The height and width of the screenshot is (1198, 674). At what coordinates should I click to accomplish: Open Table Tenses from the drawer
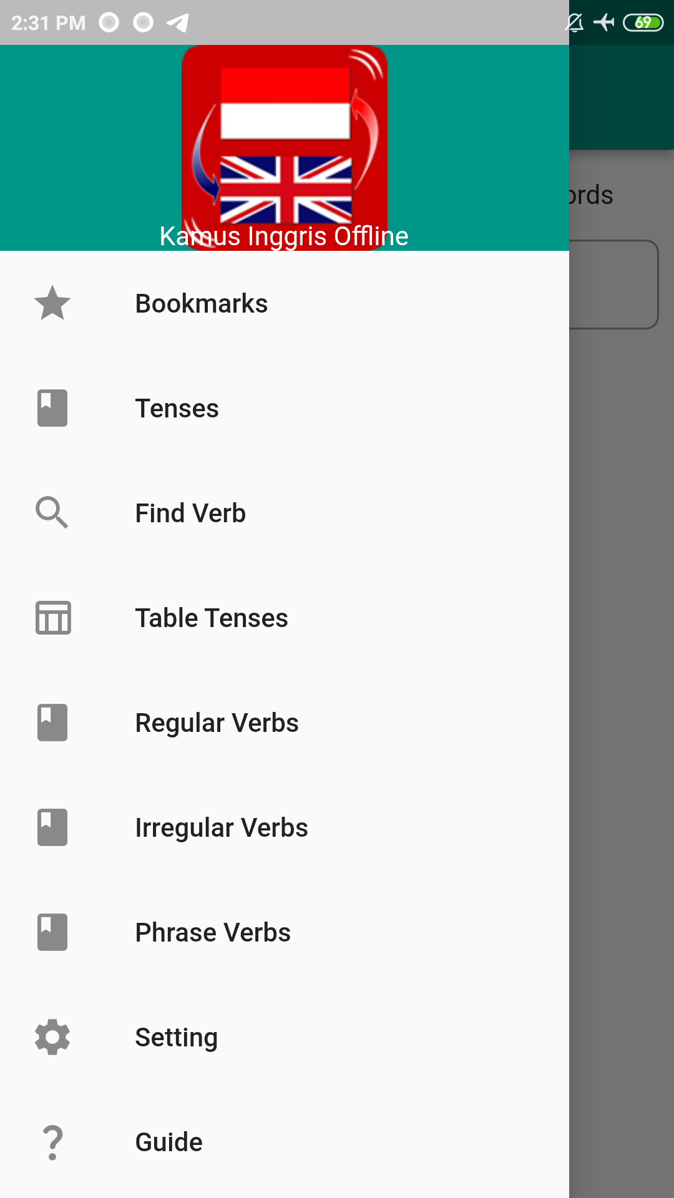pyautogui.click(x=285, y=618)
